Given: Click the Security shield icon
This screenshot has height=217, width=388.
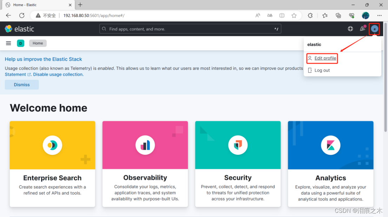Looking at the screenshot, I should point(238,145).
